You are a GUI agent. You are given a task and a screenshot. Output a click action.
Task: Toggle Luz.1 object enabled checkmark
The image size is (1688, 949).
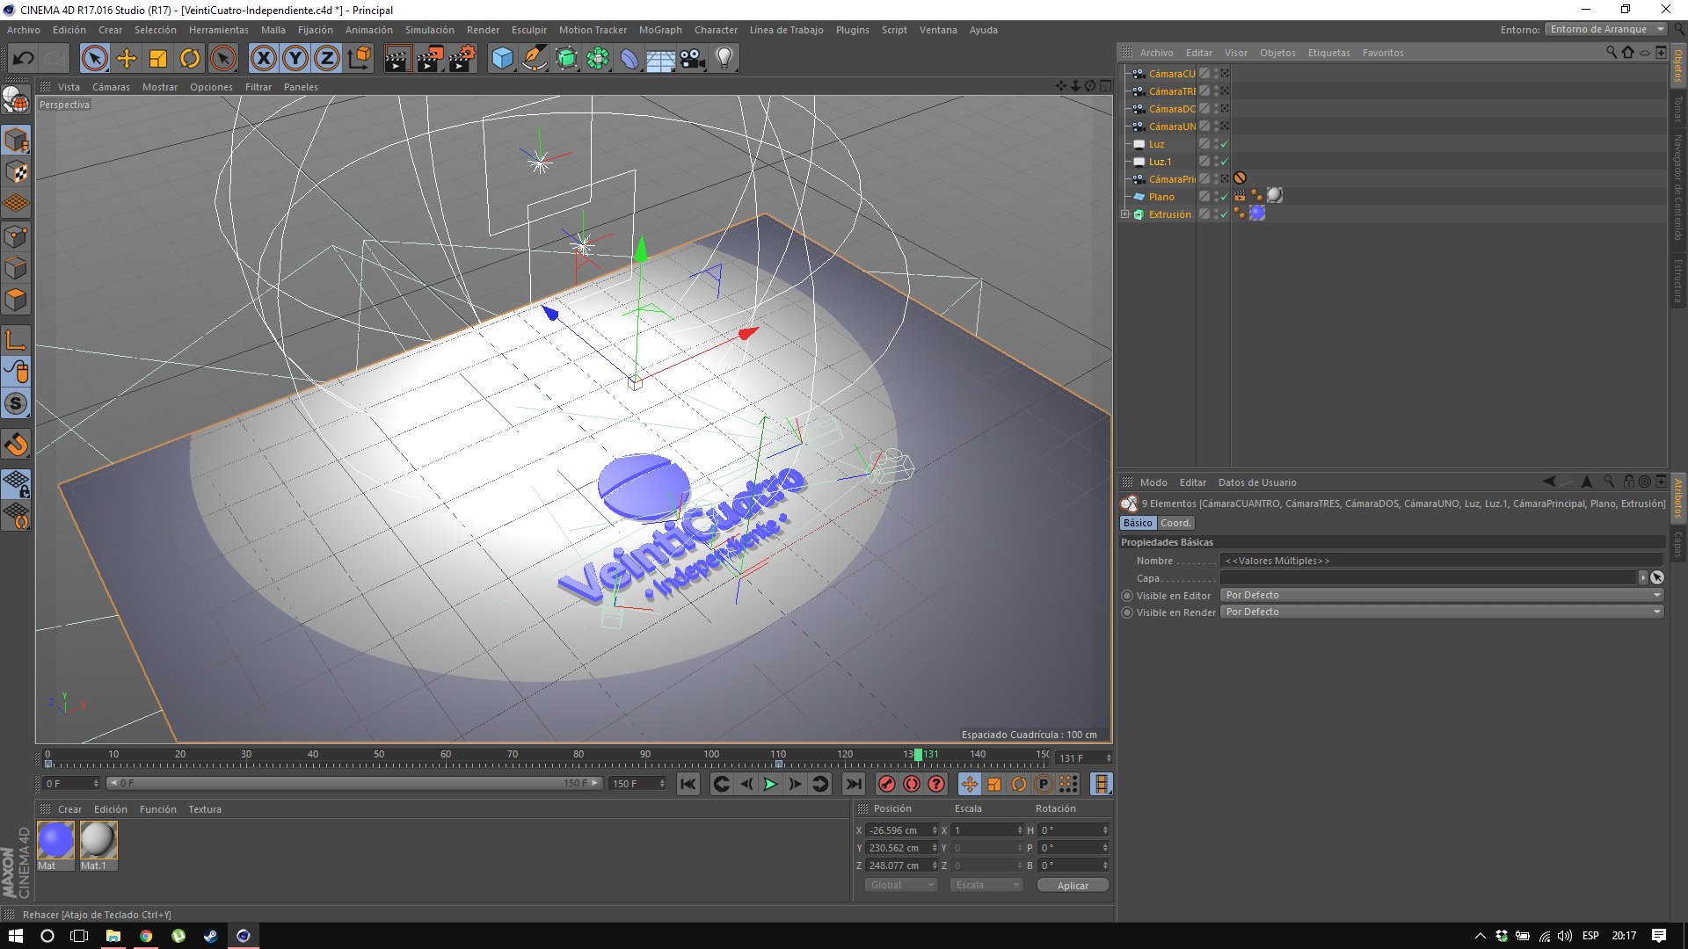[1224, 162]
